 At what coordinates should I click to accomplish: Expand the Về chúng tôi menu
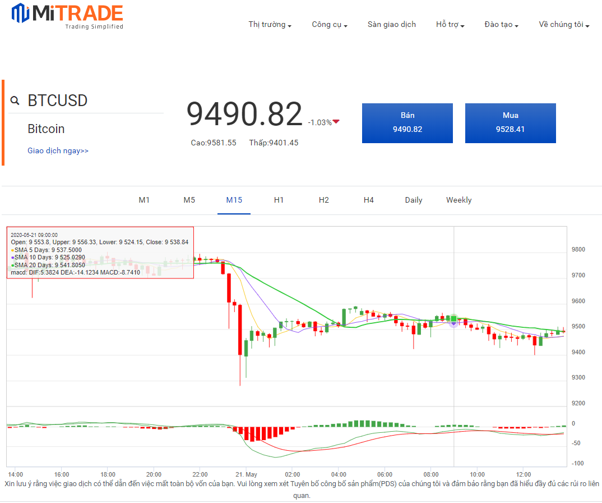(x=564, y=25)
